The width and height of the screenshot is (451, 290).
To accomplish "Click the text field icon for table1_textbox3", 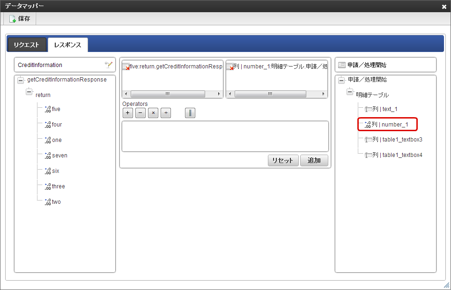I will (369, 140).
